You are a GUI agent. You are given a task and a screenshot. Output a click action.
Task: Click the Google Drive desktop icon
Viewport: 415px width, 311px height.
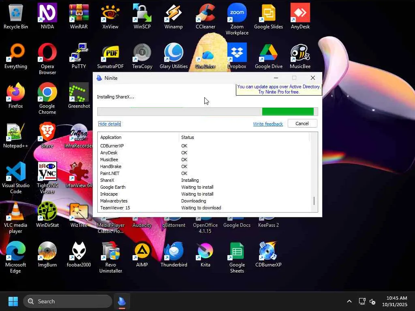click(x=269, y=56)
